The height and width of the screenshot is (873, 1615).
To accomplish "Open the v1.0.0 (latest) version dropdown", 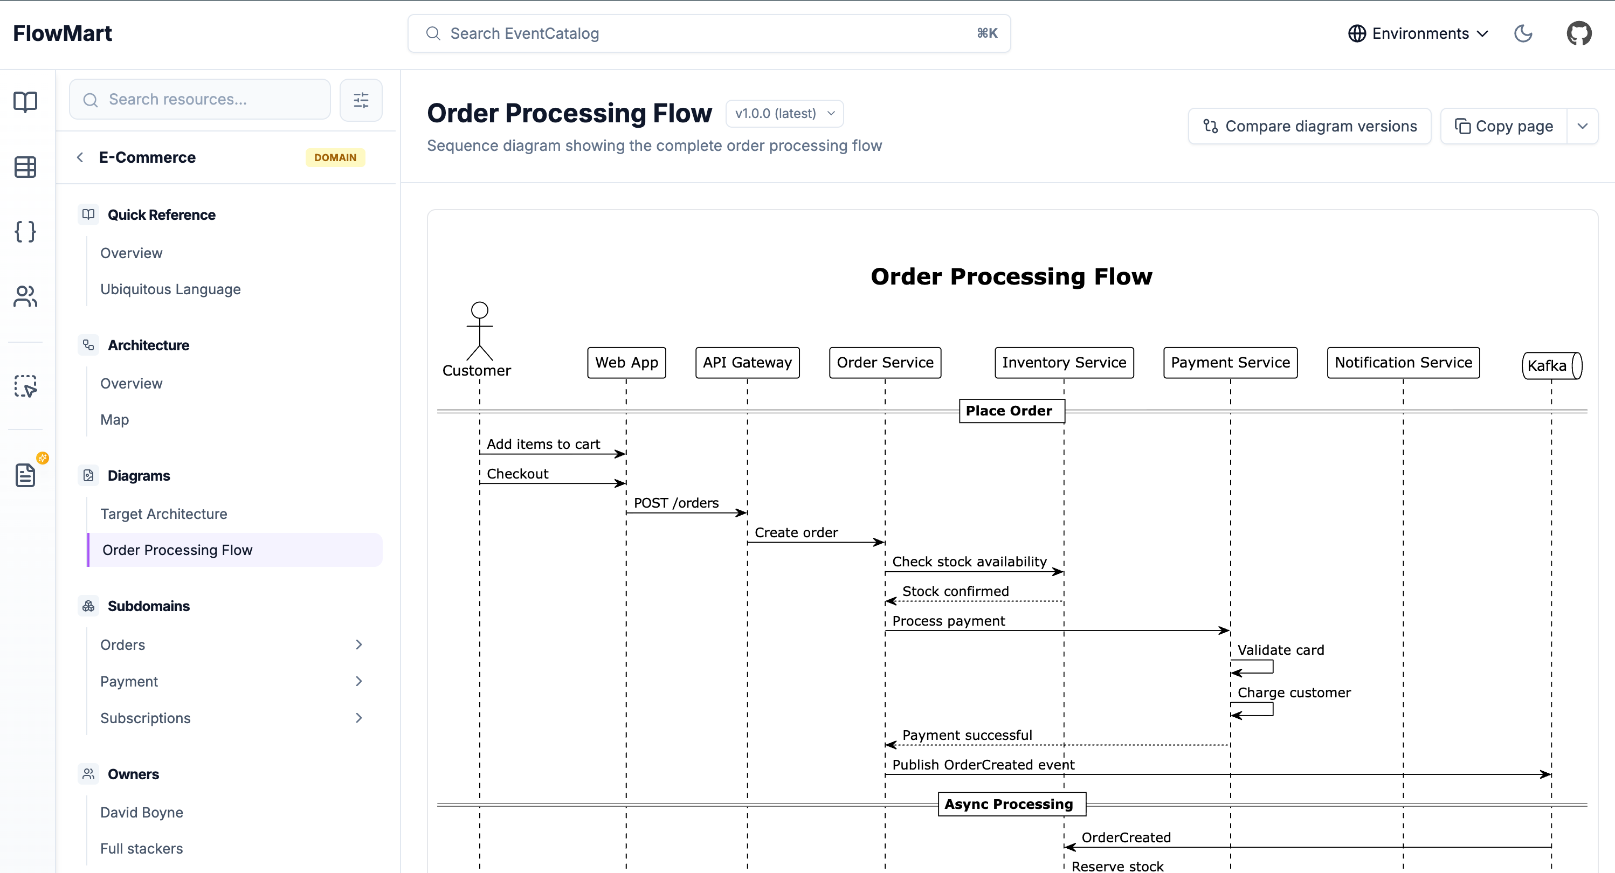I will pyautogui.click(x=784, y=113).
